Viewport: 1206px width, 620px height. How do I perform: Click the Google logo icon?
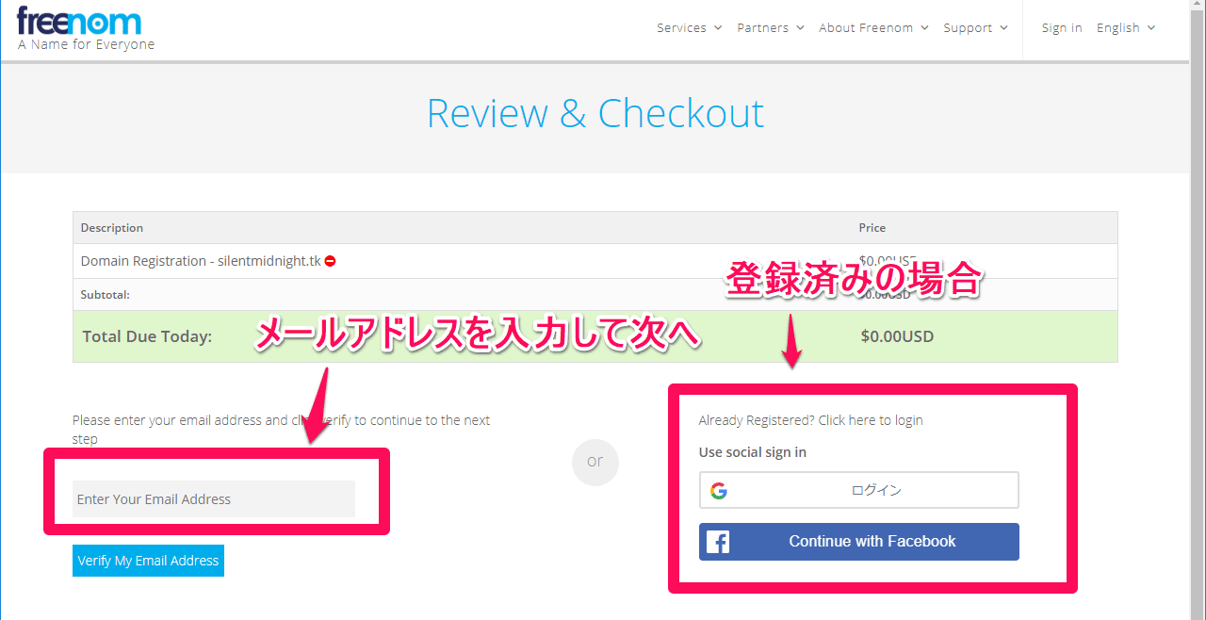719,490
